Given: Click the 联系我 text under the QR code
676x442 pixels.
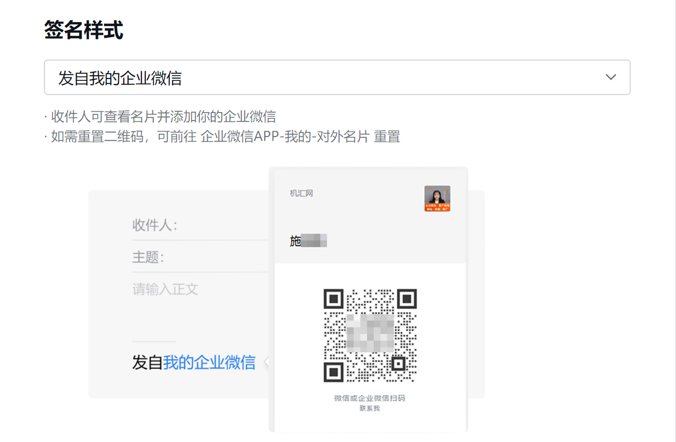Looking at the screenshot, I should [x=370, y=408].
